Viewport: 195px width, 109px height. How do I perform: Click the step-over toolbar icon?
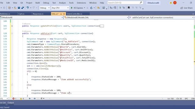click(115, 8)
